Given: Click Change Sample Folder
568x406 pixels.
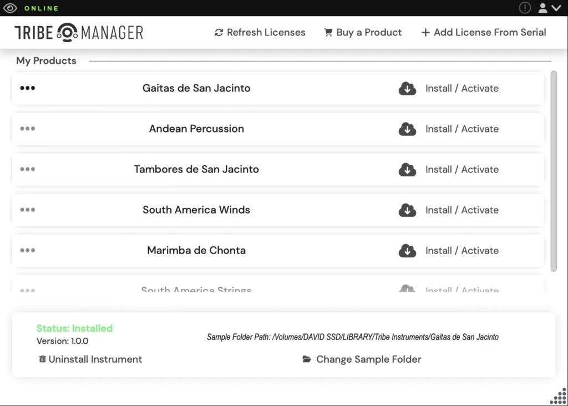Looking at the screenshot, I should click(362, 359).
